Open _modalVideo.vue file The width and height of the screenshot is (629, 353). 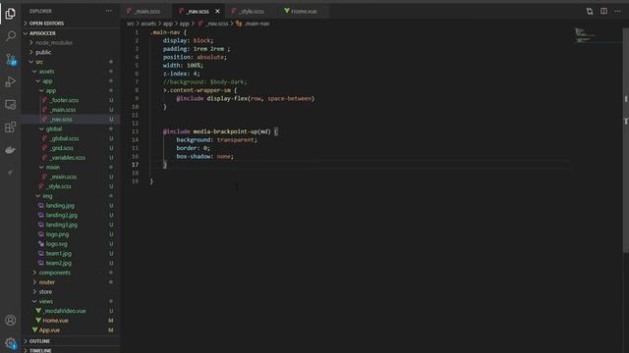64,311
